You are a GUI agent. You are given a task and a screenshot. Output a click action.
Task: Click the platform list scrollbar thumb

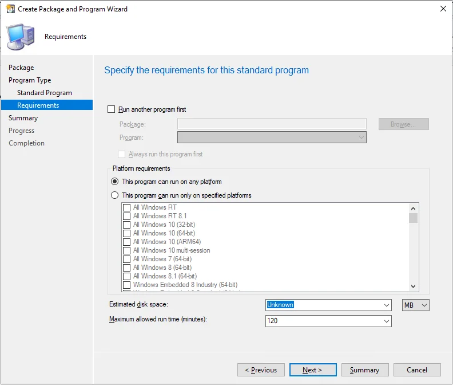(x=413, y=218)
